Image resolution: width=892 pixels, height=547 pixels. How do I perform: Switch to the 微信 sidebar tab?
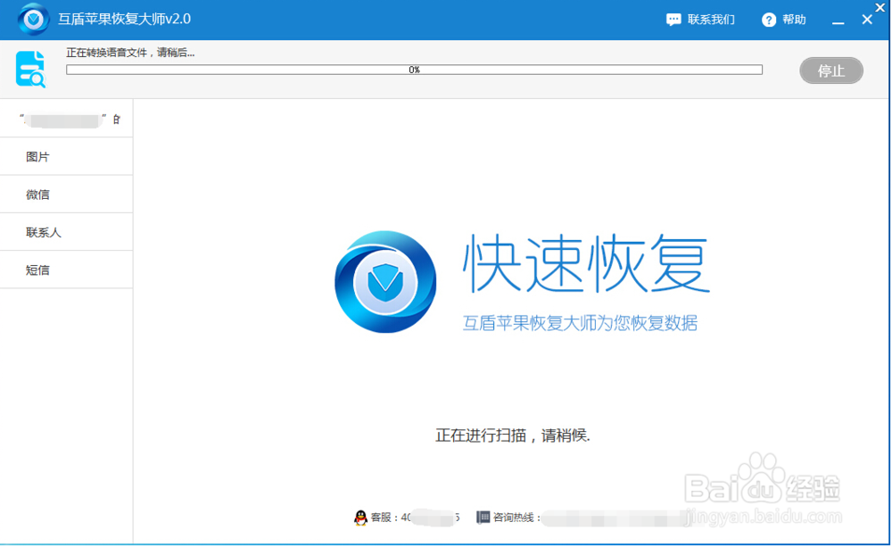36,194
